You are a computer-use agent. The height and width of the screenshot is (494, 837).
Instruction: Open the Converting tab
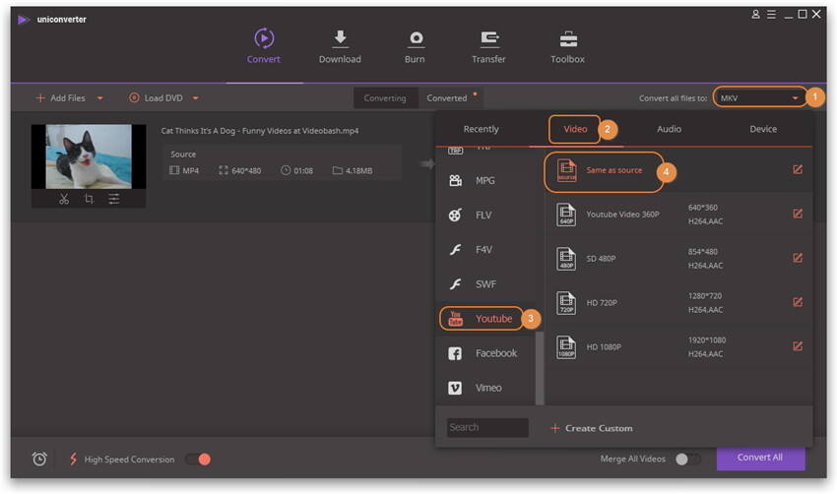[385, 98]
